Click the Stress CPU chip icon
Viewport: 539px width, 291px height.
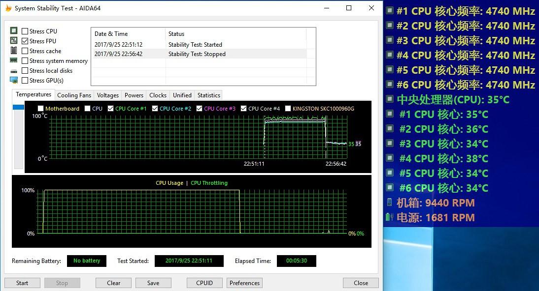click(x=14, y=30)
